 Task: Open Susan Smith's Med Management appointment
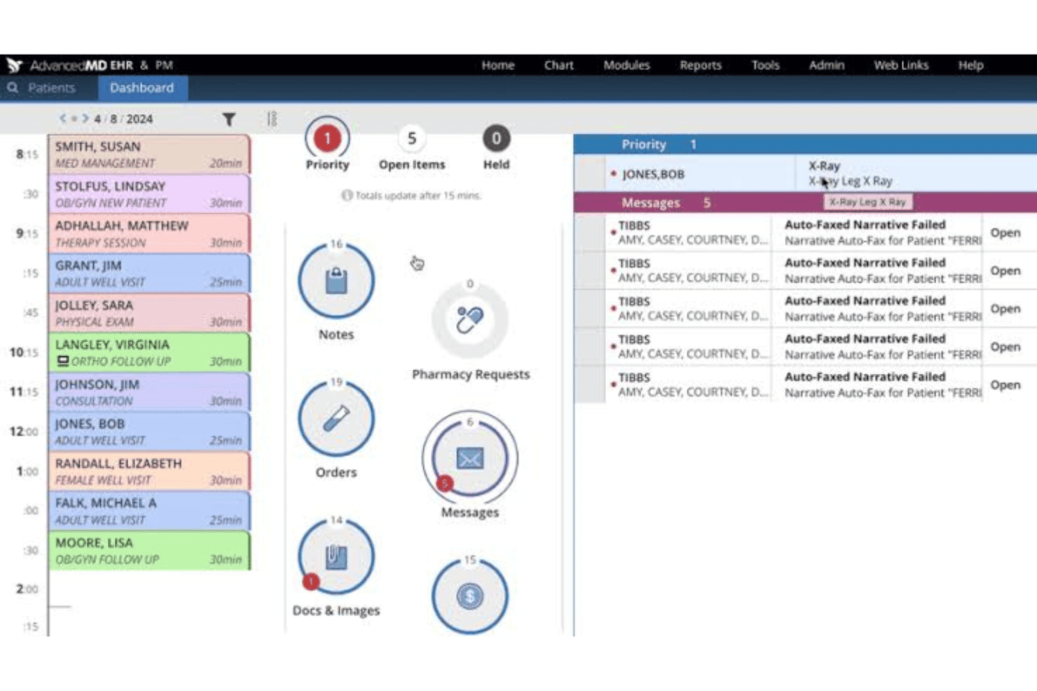tap(149, 154)
